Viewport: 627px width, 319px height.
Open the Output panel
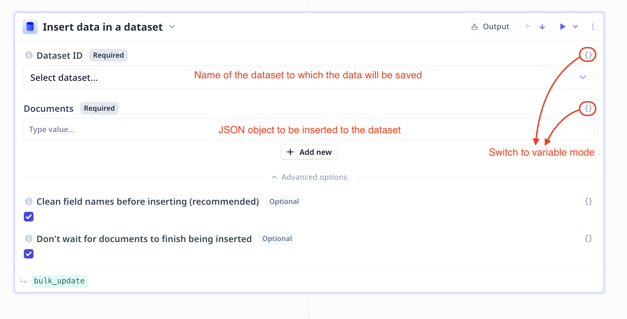pos(490,27)
